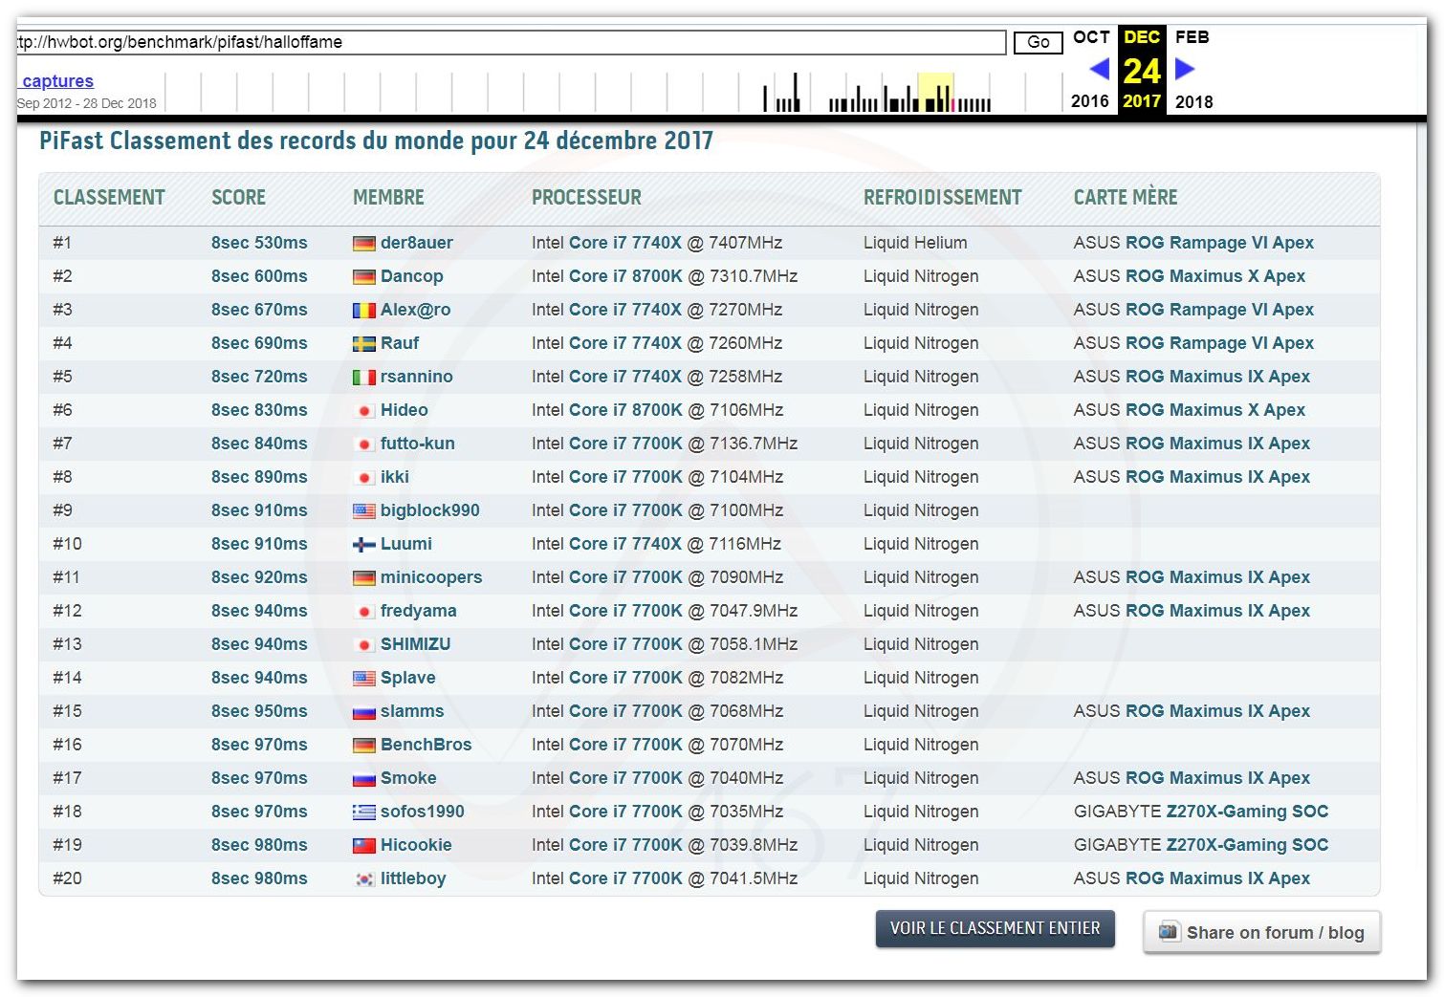
Task: Select the 2018 year in Wayback toolbar
Action: [1193, 101]
